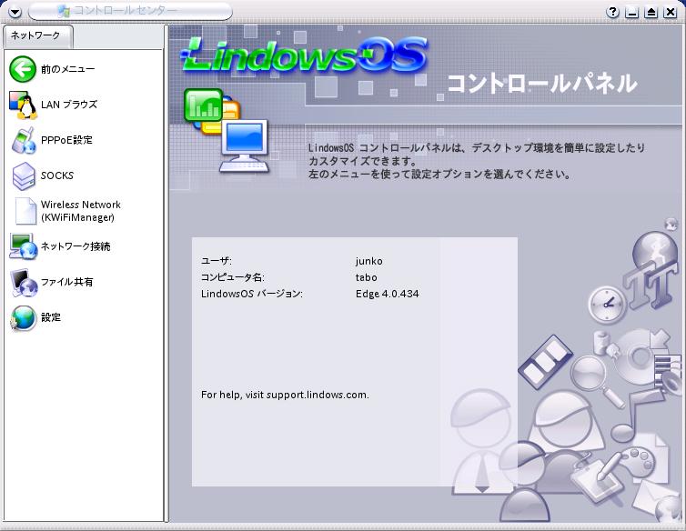Choose the SOCKS label
The height and width of the screenshot is (531, 686).
(x=57, y=175)
